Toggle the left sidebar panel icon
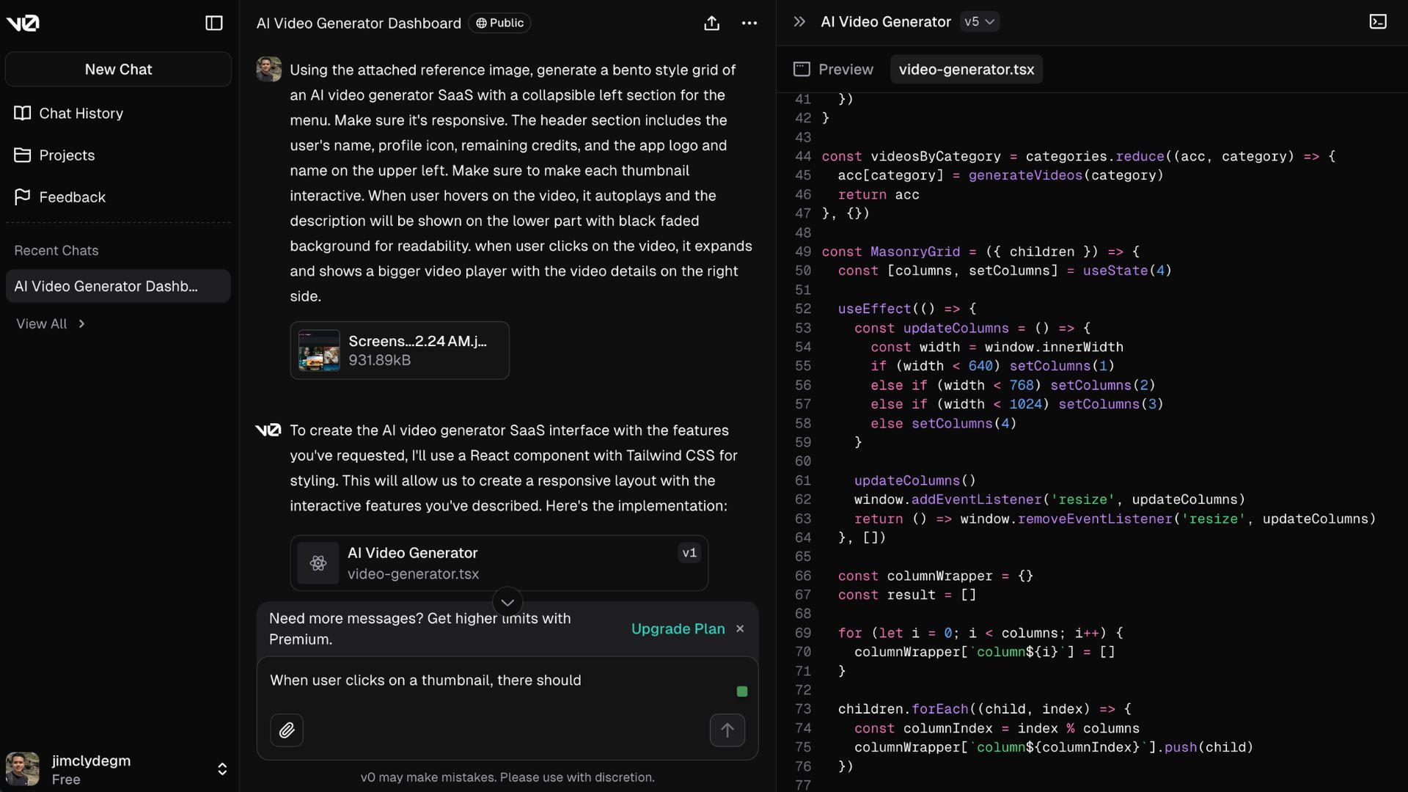Screen dimensions: 1408x792 213,23
